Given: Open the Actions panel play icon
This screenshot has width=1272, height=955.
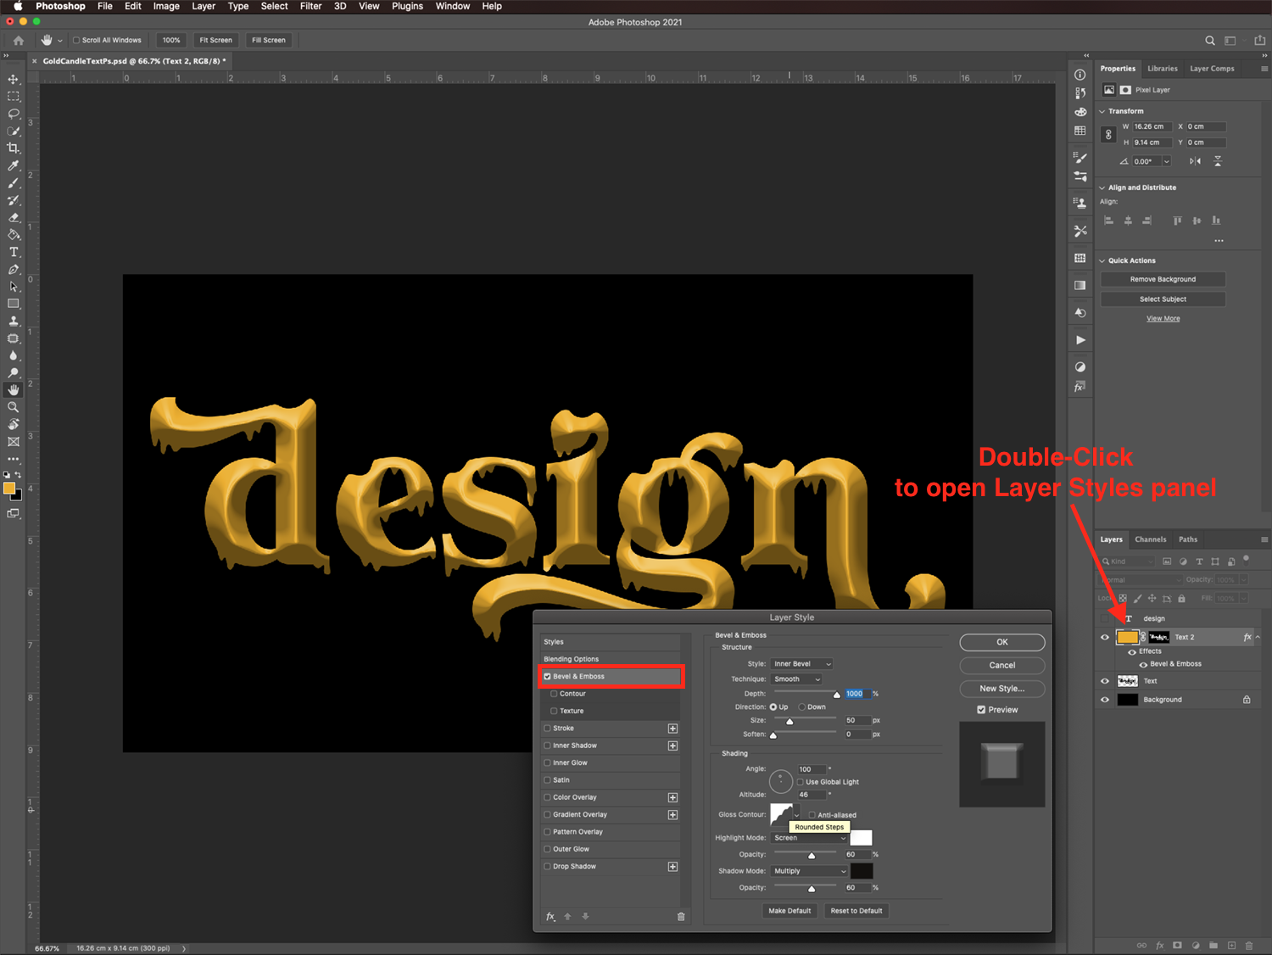Looking at the screenshot, I should (x=1080, y=340).
